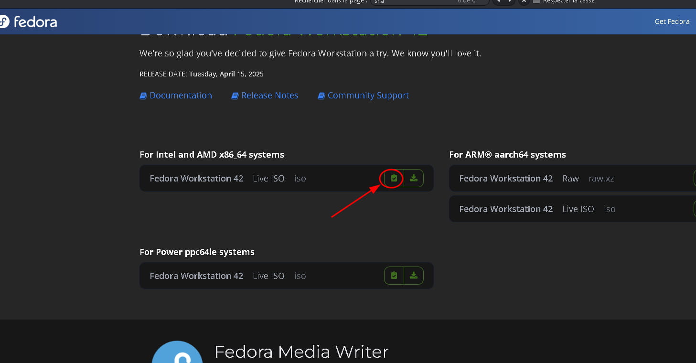
Task: Click 'For Intel and AMD x86_64 systems' heading
Action: tap(212, 155)
